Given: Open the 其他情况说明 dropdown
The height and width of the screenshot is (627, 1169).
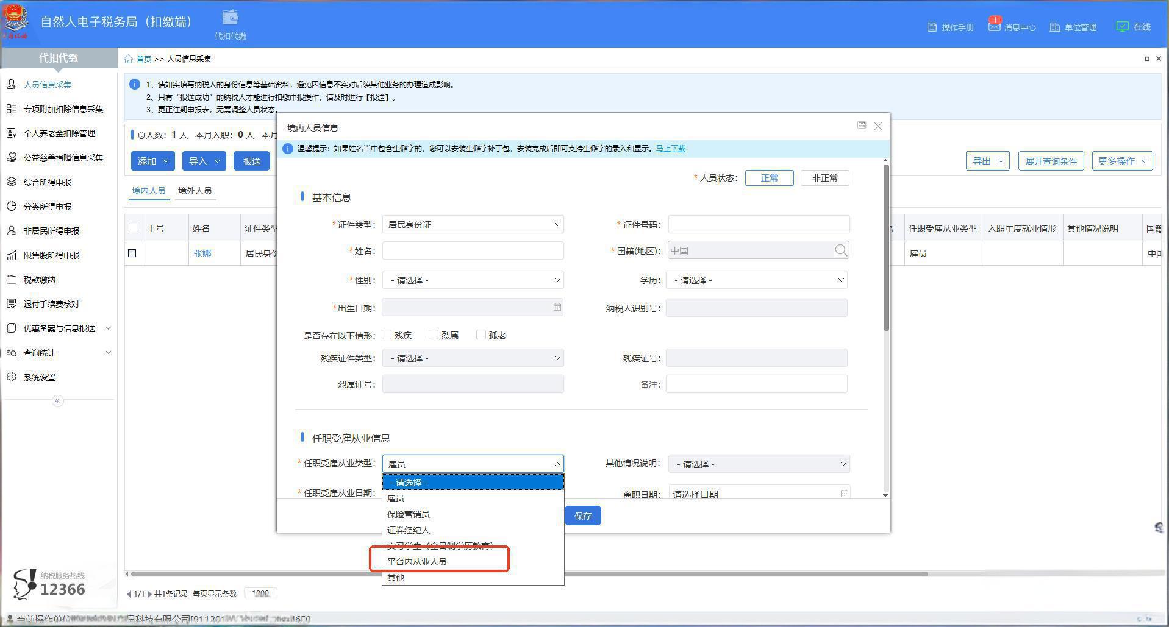Looking at the screenshot, I should pyautogui.click(x=758, y=463).
